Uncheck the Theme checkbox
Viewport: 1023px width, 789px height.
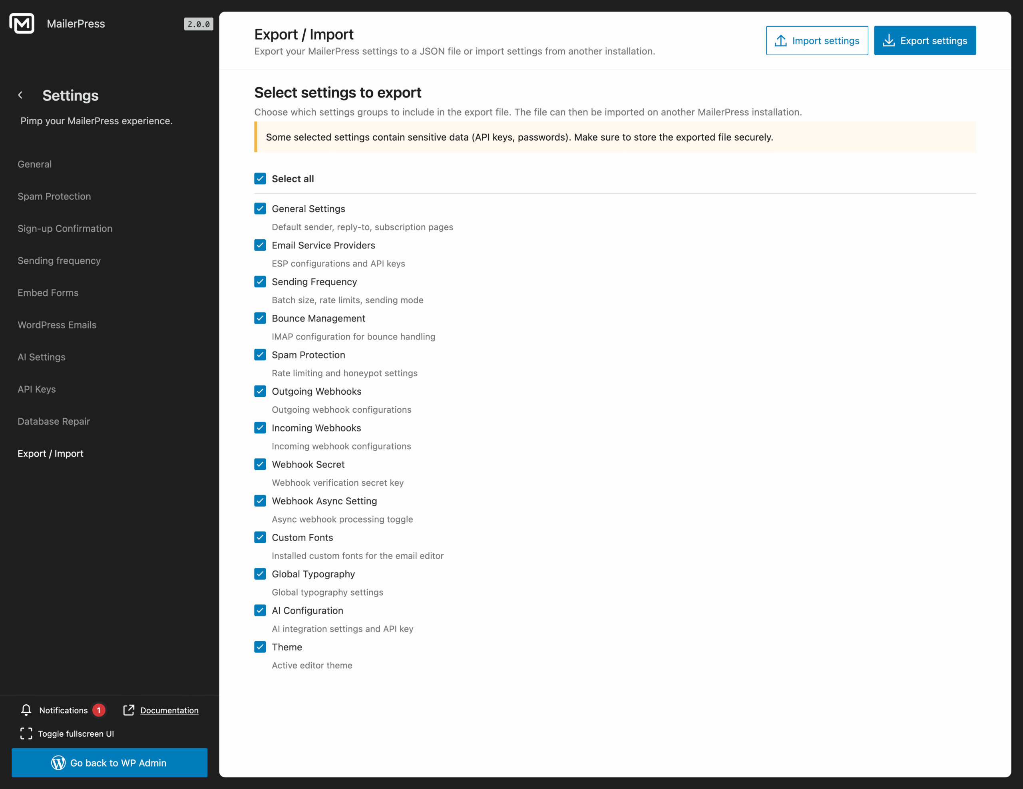260,647
